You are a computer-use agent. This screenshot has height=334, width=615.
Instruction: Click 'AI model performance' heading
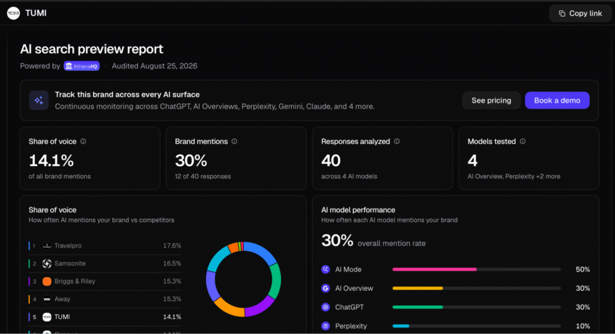point(358,210)
